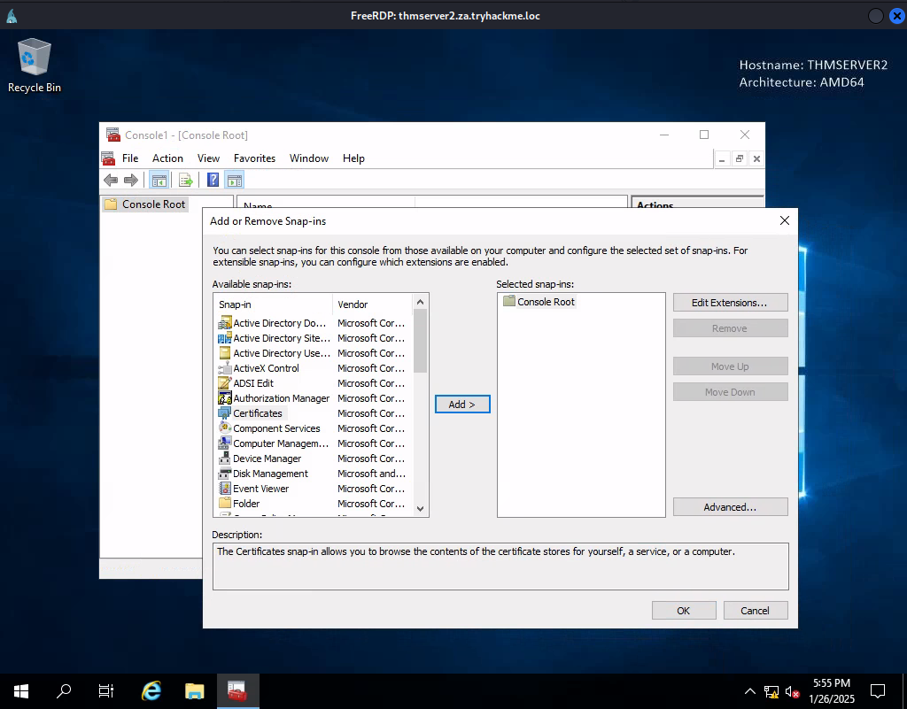Click the snap-in list scrollbar thumb
Screen dimensions: 907x709
point(421,342)
